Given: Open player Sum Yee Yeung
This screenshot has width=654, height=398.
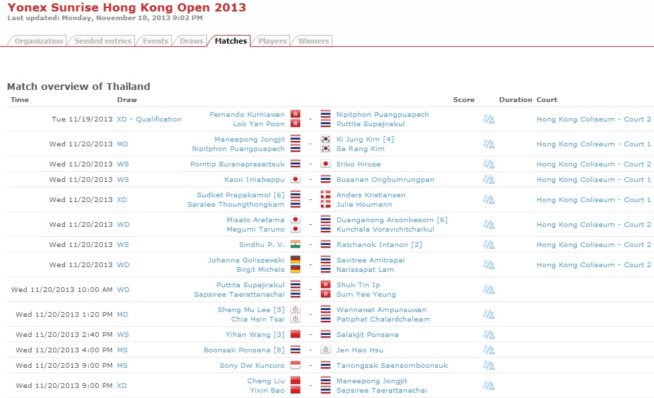Looking at the screenshot, I should (366, 295).
